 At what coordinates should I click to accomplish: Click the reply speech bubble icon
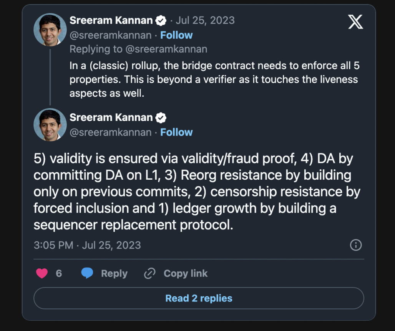pos(87,273)
